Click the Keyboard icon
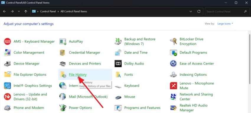 [x=118, y=87]
